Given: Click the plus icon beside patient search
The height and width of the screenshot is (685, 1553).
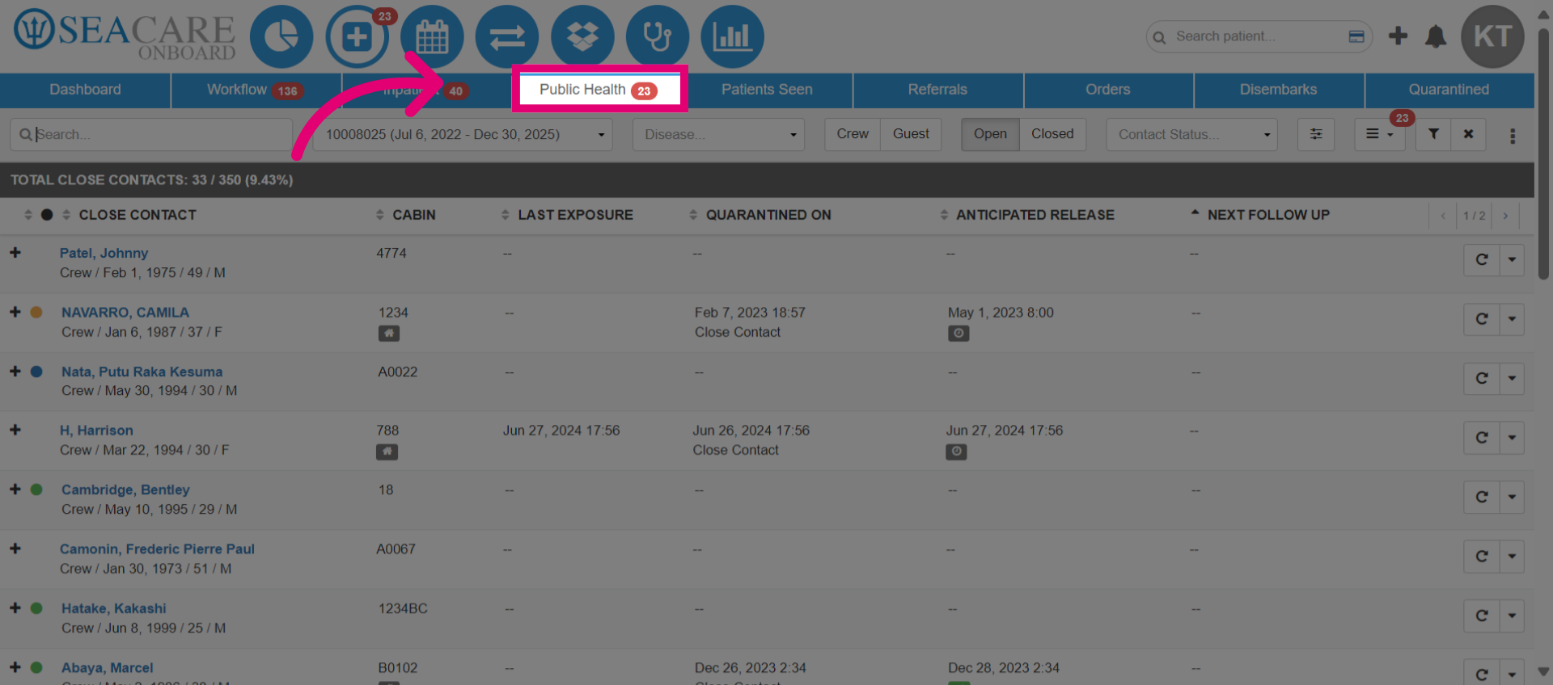Looking at the screenshot, I should pyautogui.click(x=1398, y=36).
